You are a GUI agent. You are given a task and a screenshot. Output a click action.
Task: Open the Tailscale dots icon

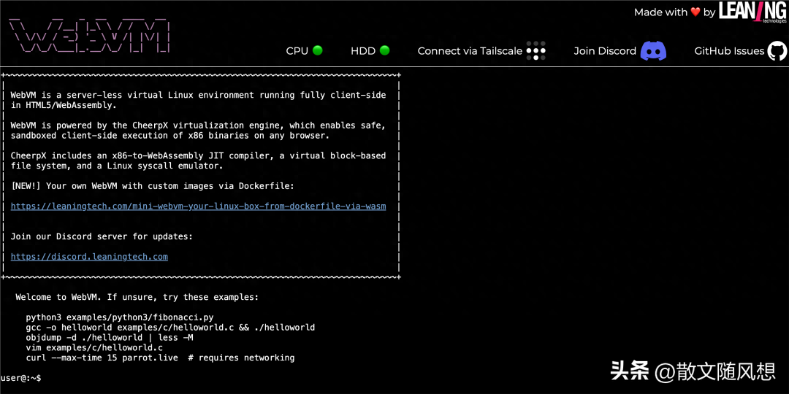pos(536,50)
